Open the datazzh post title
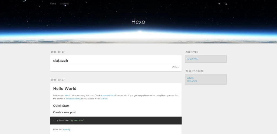This screenshot has height=134, width=277. click(x=61, y=61)
